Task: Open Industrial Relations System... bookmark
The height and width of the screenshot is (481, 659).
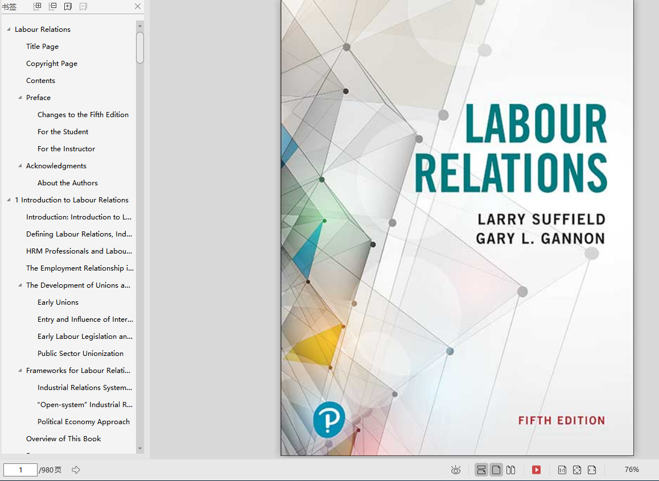Action: [84, 387]
